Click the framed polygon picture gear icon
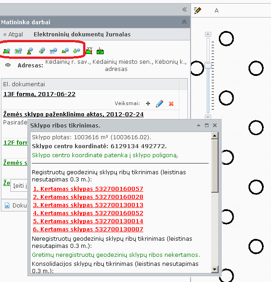Screen dimensions: 271x282 click(18, 51)
